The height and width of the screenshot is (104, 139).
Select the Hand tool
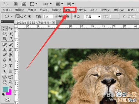click(x=4, y=82)
